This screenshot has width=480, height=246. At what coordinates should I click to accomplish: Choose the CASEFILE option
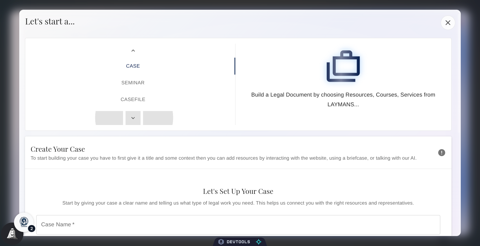(x=133, y=99)
